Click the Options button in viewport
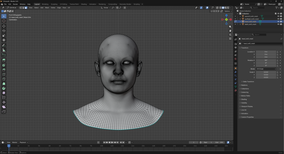This screenshot has height=154, width=284. click(x=228, y=11)
